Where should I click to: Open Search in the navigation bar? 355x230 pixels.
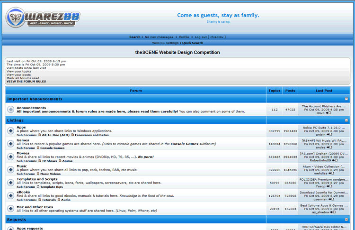135,37
